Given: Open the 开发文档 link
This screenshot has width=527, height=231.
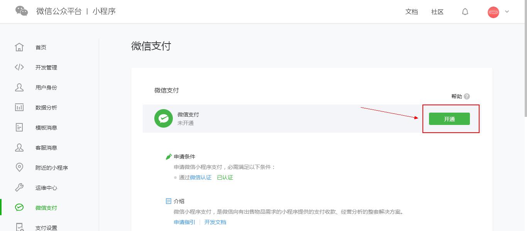Looking at the screenshot, I should 215,222.
